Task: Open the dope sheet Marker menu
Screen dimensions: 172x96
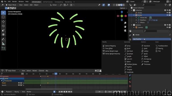Action: [35, 71]
